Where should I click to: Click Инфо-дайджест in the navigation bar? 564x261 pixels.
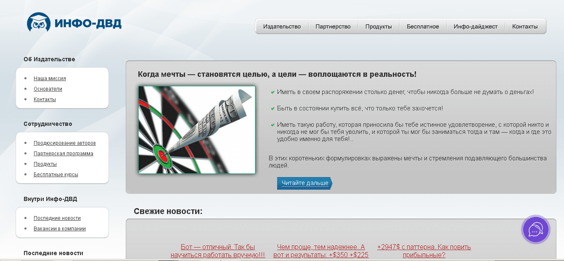point(475,26)
